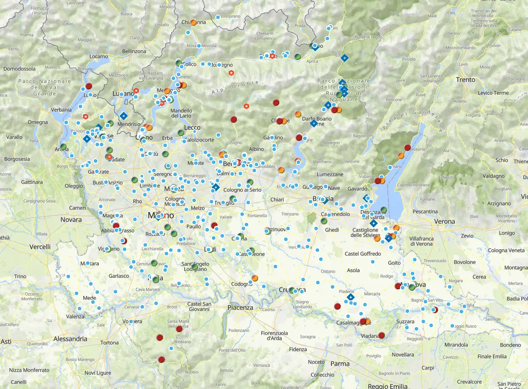
Task: Open the red hexagon marker beside Lugano
Action: [x=136, y=91]
